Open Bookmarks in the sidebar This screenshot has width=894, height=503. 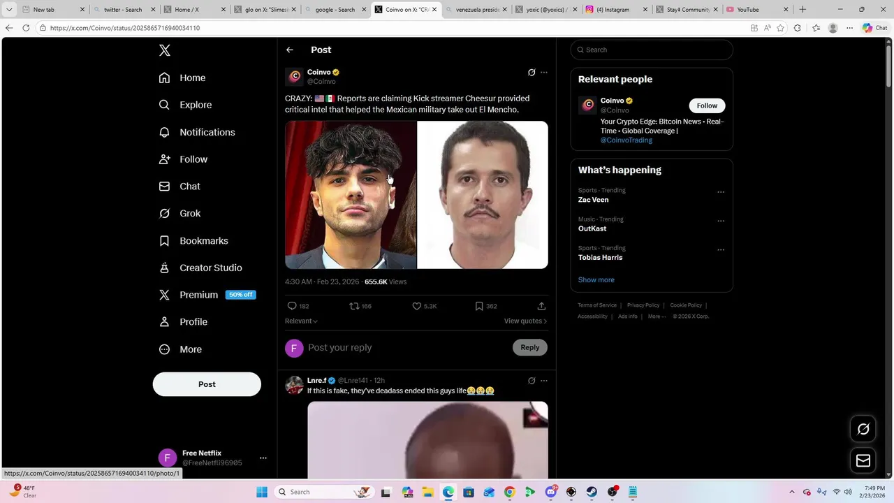tap(193, 240)
